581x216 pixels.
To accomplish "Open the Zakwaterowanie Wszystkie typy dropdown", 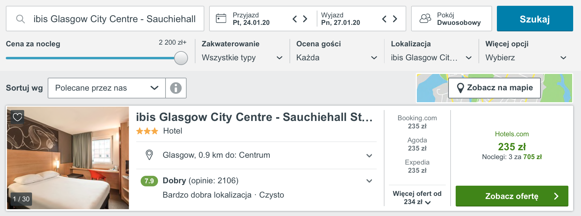I will click(242, 58).
